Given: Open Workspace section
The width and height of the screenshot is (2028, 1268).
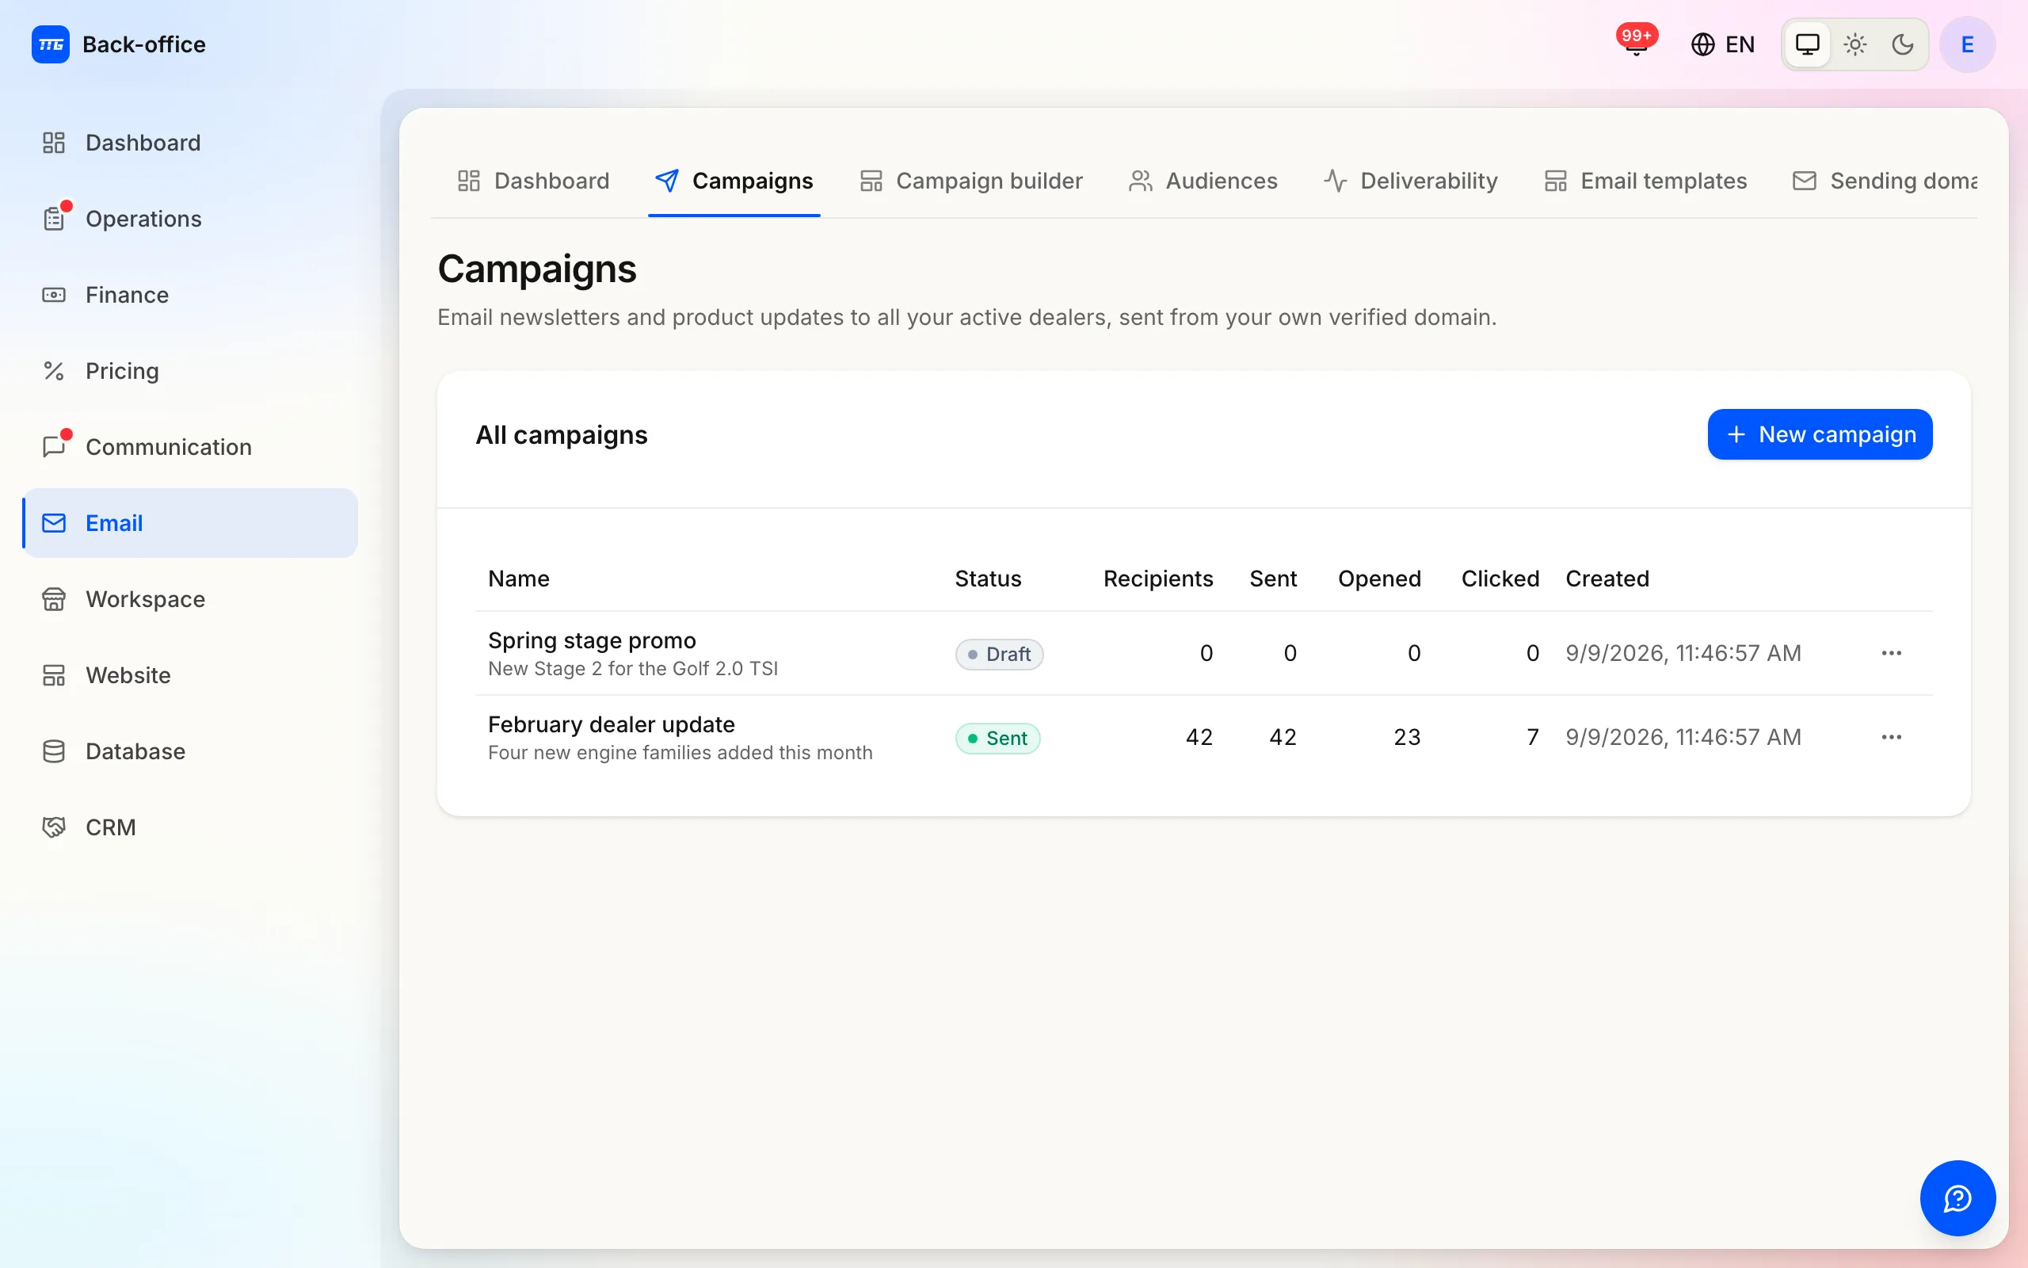Looking at the screenshot, I should coord(190,599).
